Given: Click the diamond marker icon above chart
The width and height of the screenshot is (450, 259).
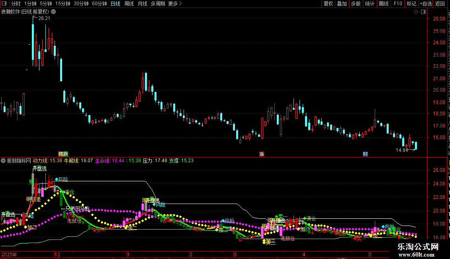Looking at the screenshot, I should 416,12.
